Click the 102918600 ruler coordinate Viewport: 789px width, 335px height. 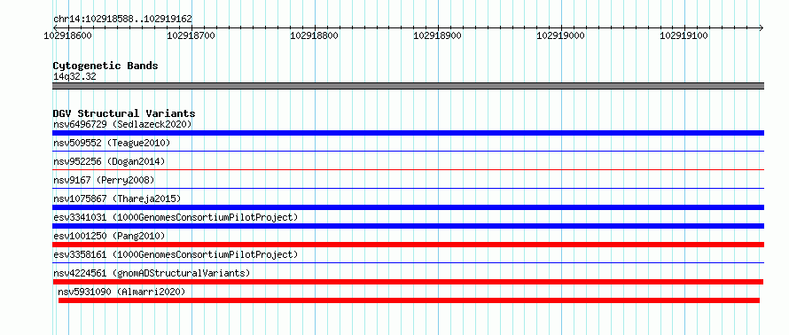[x=67, y=35]
